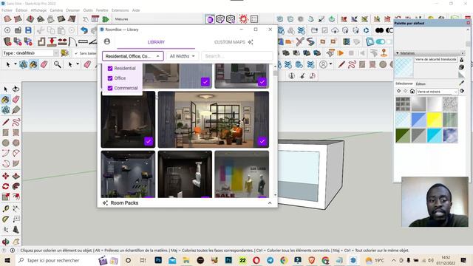Click the Room Packs label
This screenshot has height=266, width=473.
(124, 203)
